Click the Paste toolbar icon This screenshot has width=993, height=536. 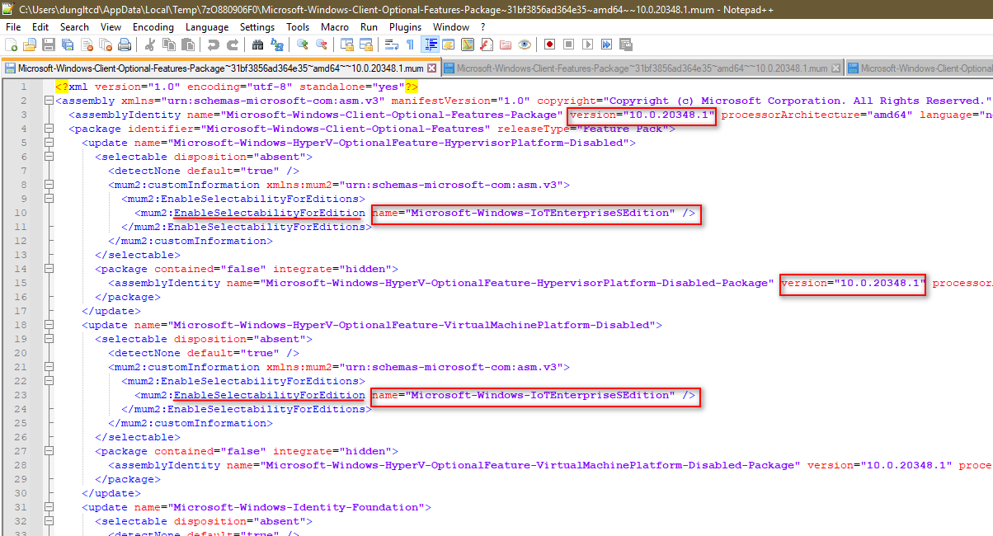coord(187,44)
